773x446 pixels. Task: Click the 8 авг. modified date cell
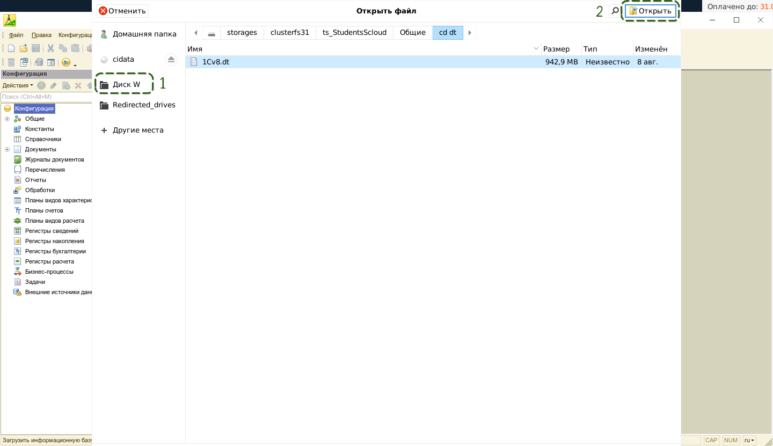point(647,62)
